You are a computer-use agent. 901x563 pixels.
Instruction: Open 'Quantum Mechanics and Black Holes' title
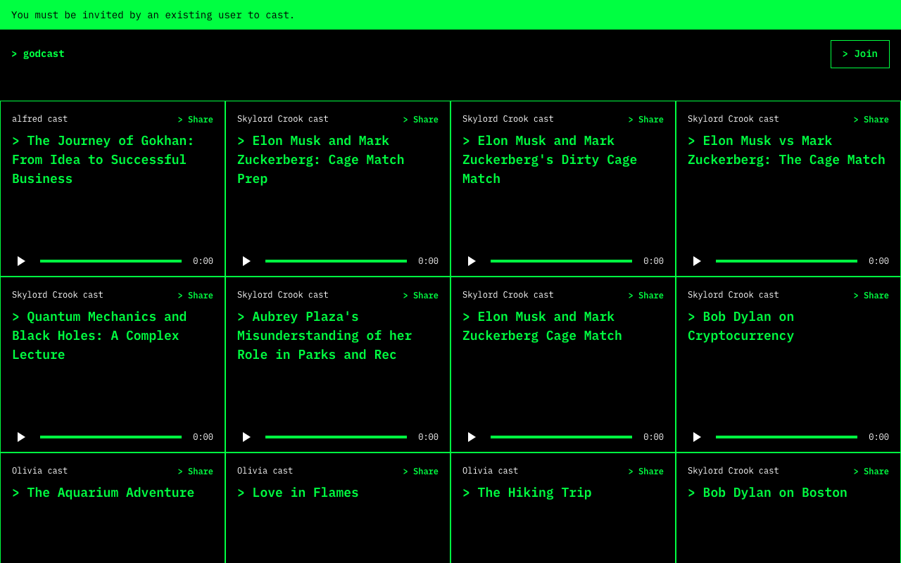pos(99,336)
